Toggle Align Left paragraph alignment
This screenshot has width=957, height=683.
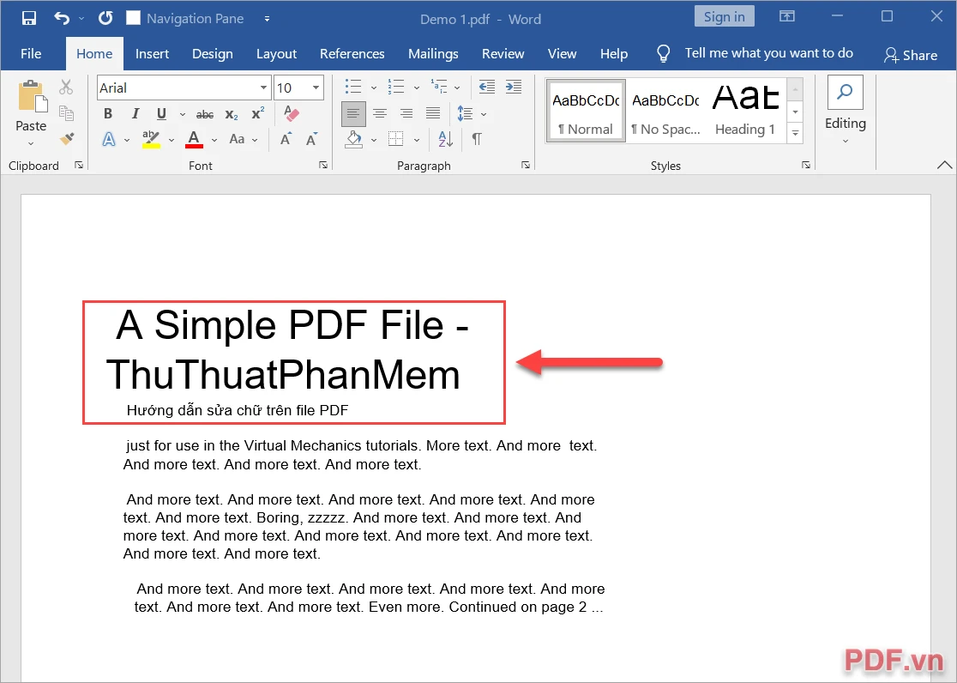tap(352, 113)
